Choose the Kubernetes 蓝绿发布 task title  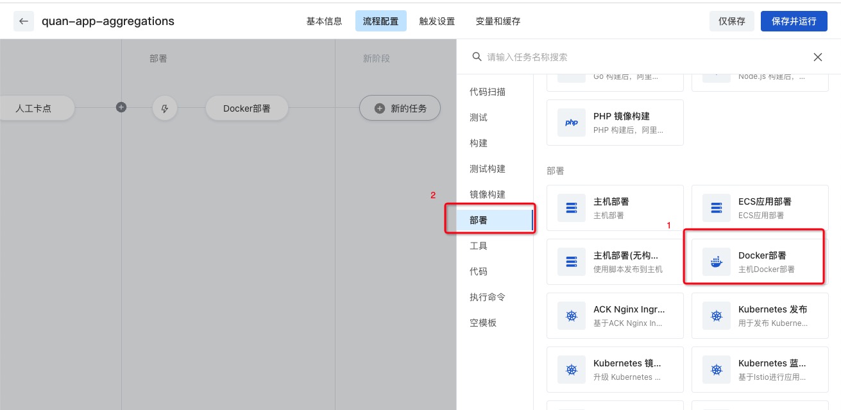tap(772, 364)
